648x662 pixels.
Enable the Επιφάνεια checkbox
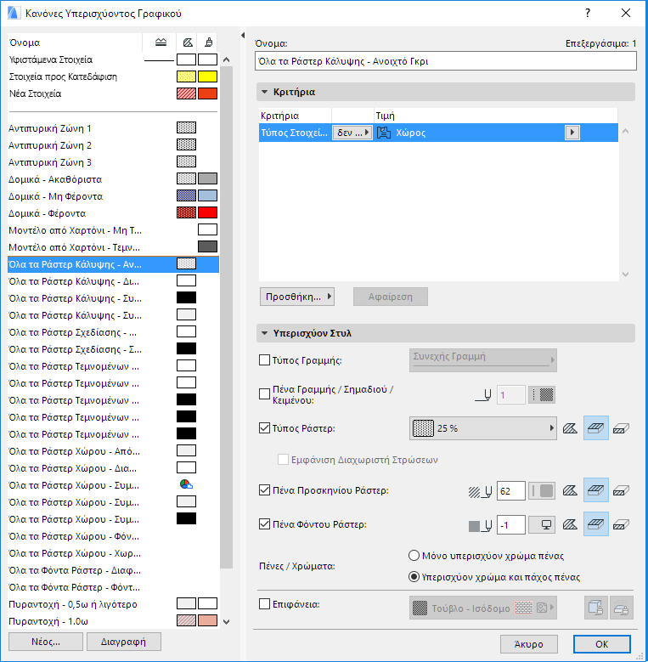(264, 604)
